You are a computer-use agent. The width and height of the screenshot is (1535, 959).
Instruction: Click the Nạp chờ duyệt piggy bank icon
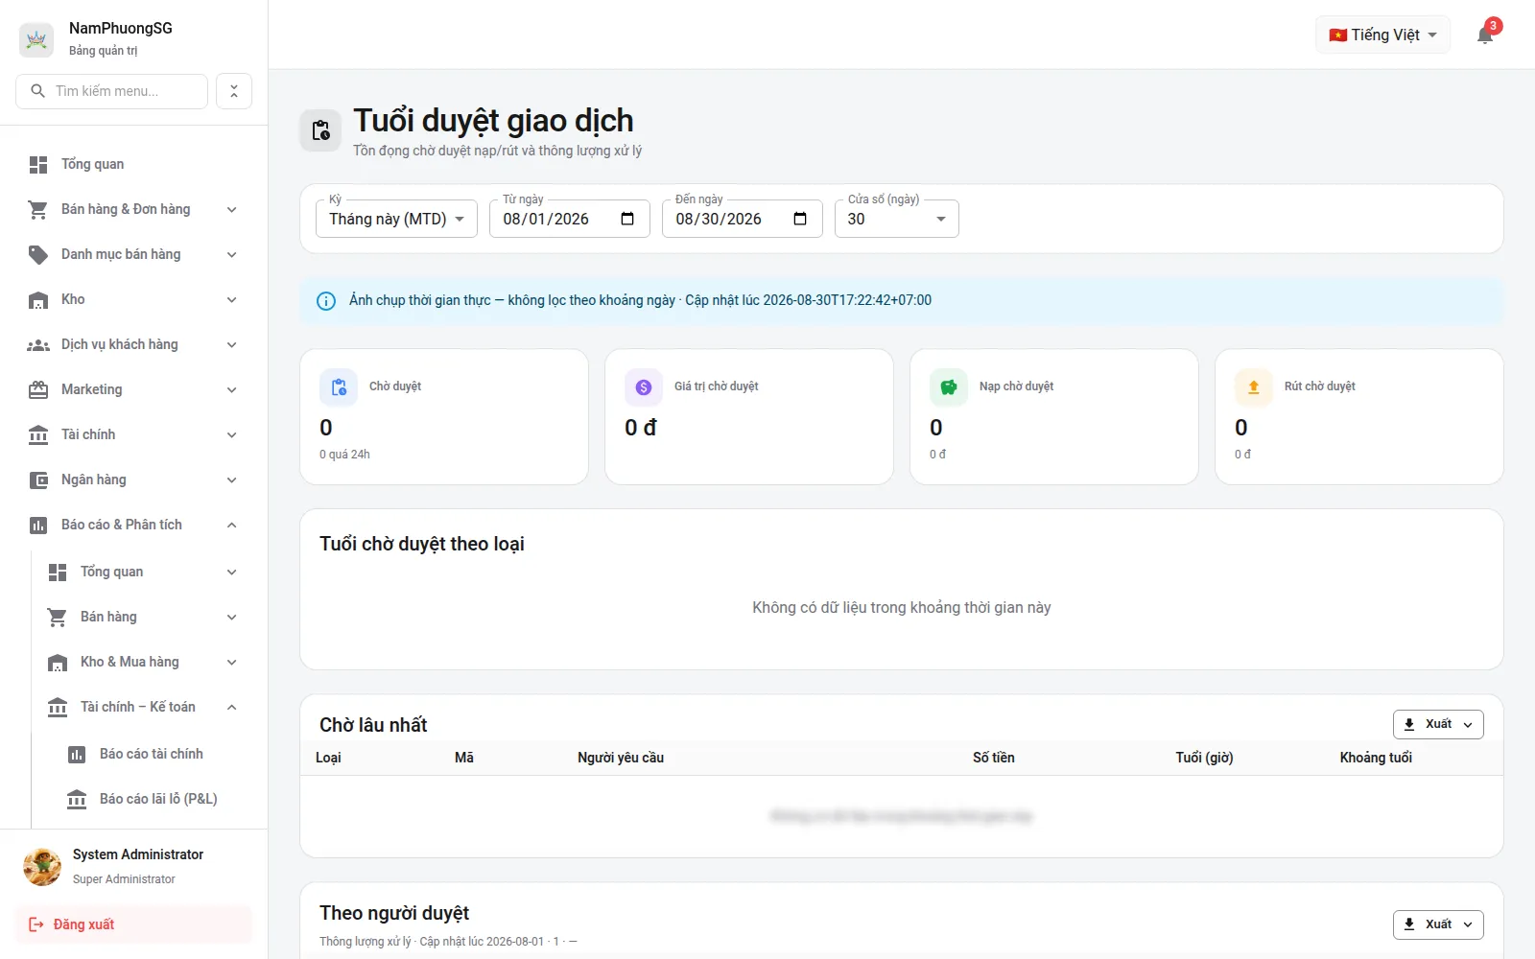(x=949, y=387)
